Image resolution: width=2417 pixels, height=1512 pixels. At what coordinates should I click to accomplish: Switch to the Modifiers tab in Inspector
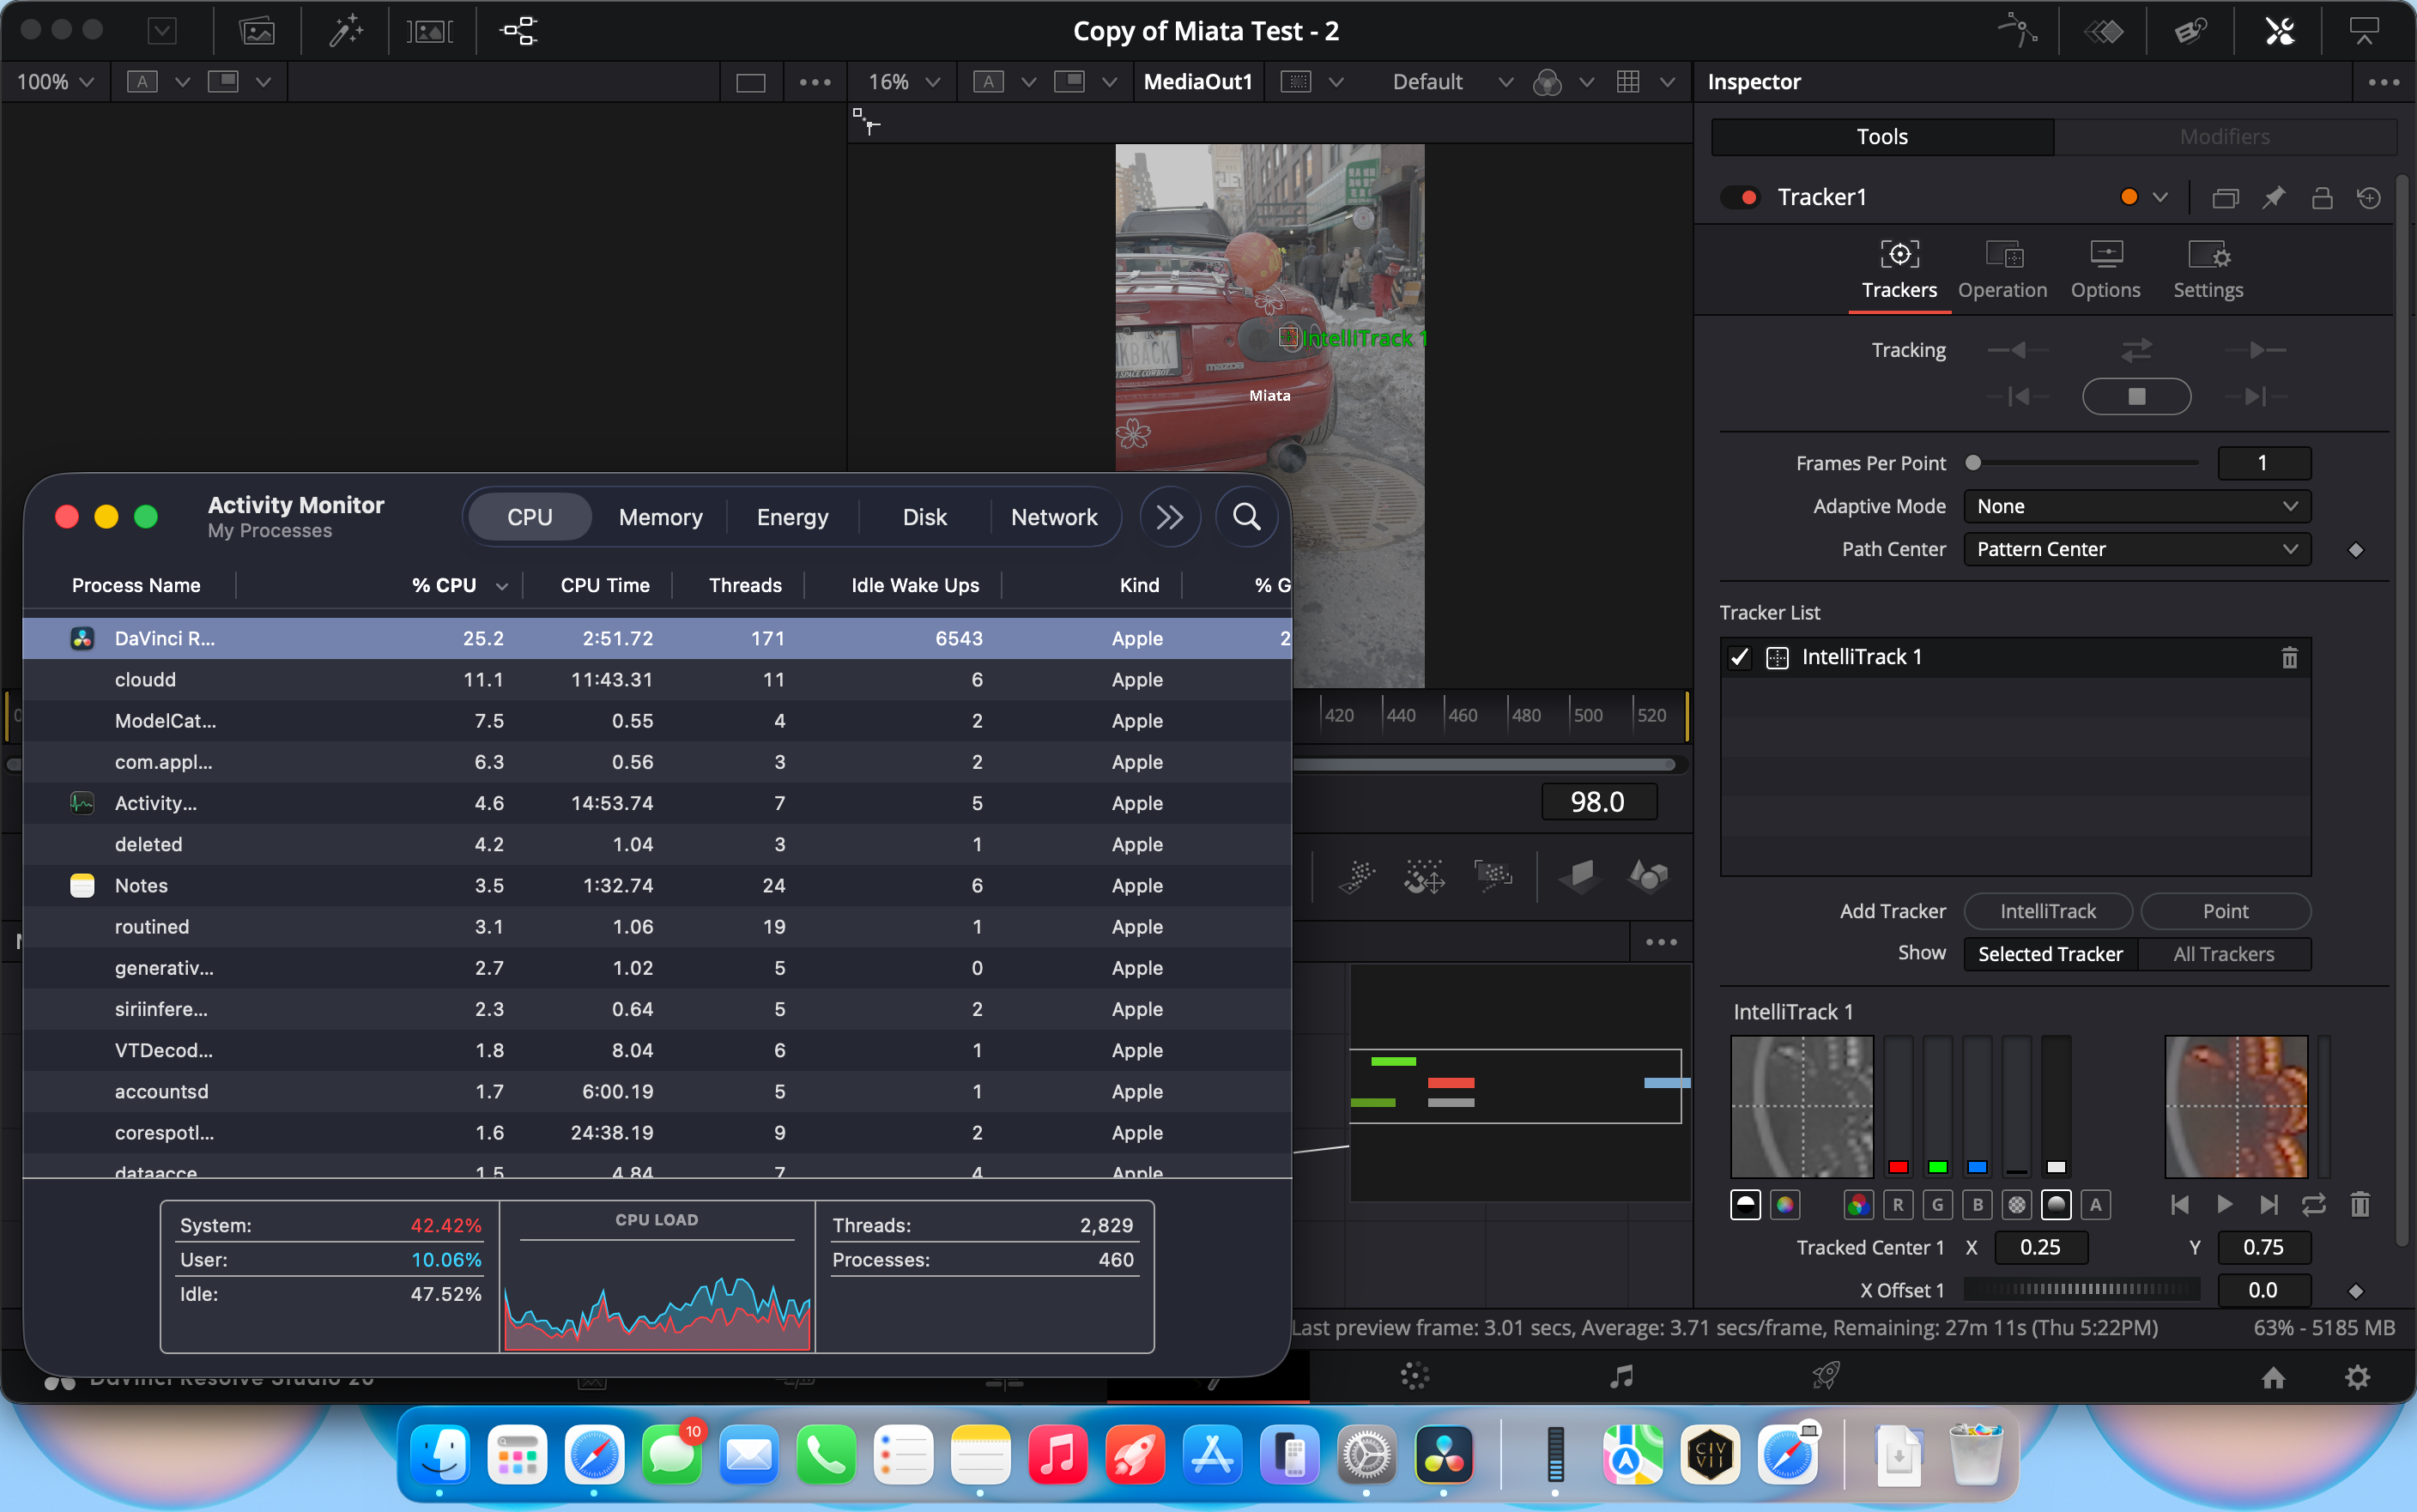click(2224, 136)
